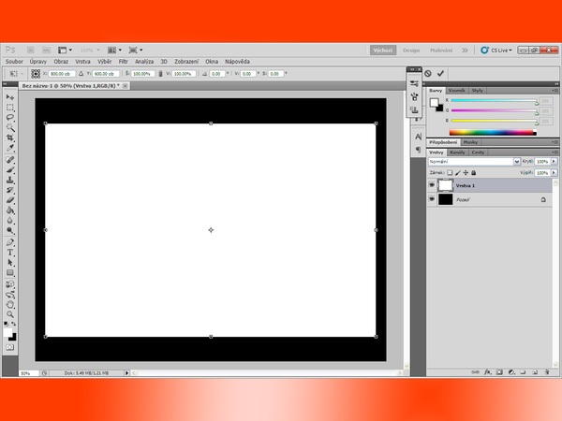Open the Filtr menu
Image resolution: width=562 pixels, height=421 pixels.
(123, 61)
